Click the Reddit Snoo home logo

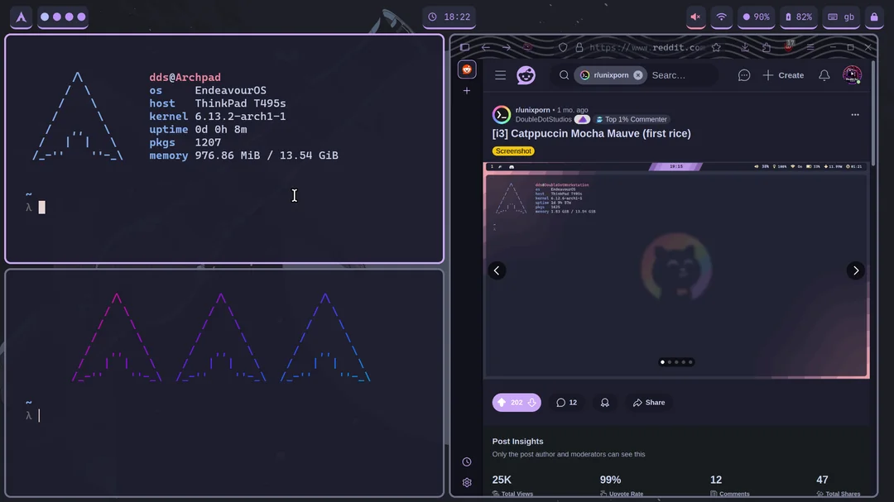(526, 75)
